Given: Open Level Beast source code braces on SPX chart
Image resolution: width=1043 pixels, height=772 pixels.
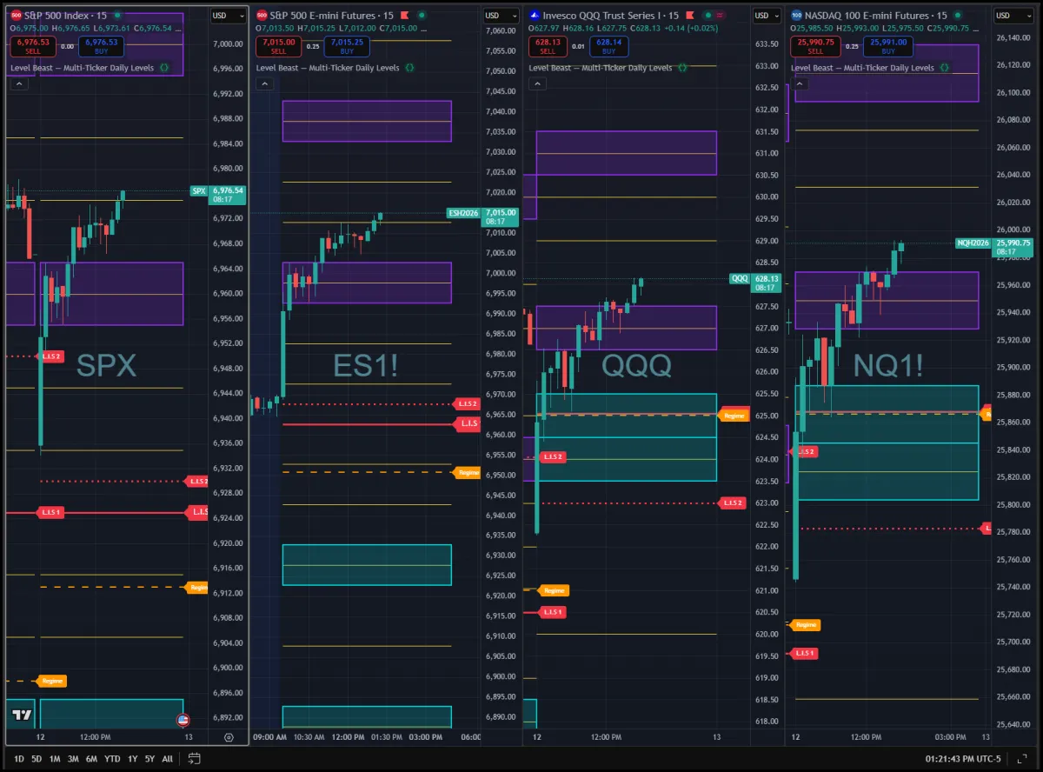Looking at the screenshot, I should (x=165, y=67).
